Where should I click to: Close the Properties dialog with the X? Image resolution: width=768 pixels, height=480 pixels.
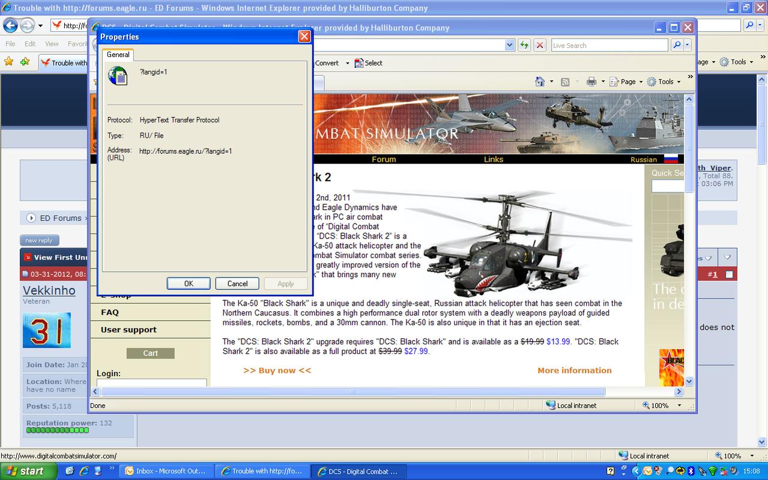(x=304, y=37)
